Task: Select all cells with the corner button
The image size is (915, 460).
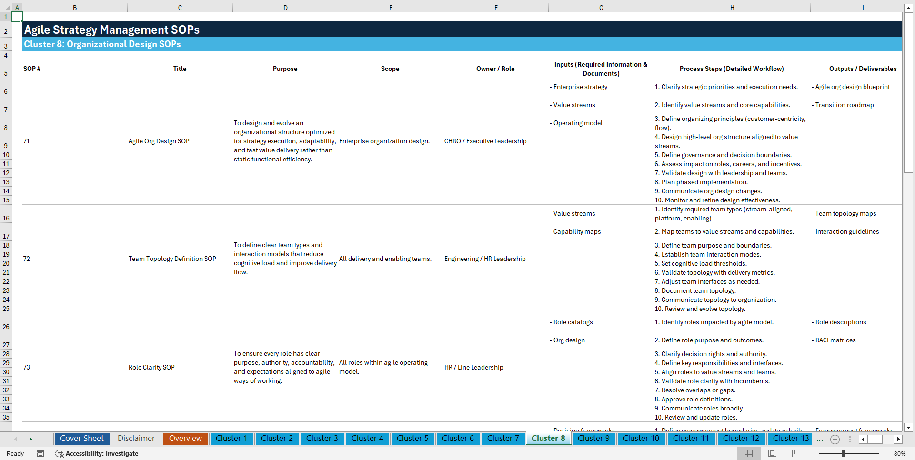Action: 17,7
